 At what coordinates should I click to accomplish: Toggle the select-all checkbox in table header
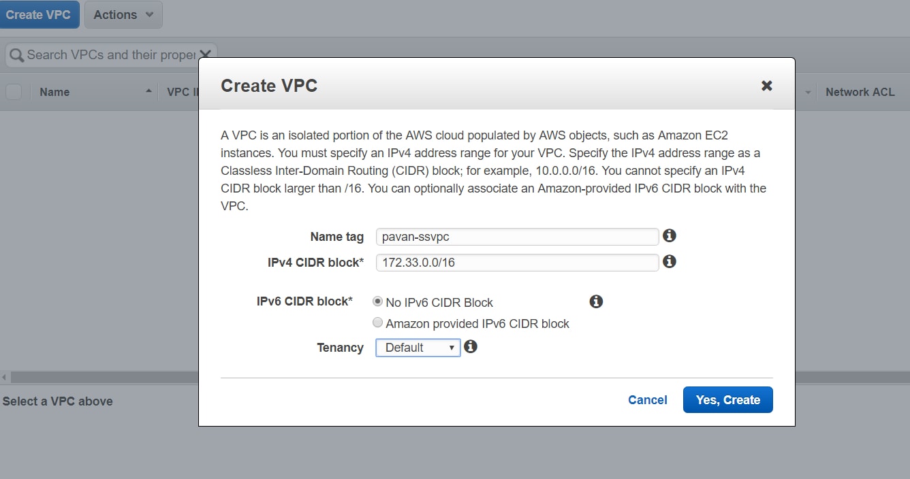(14, 92)
